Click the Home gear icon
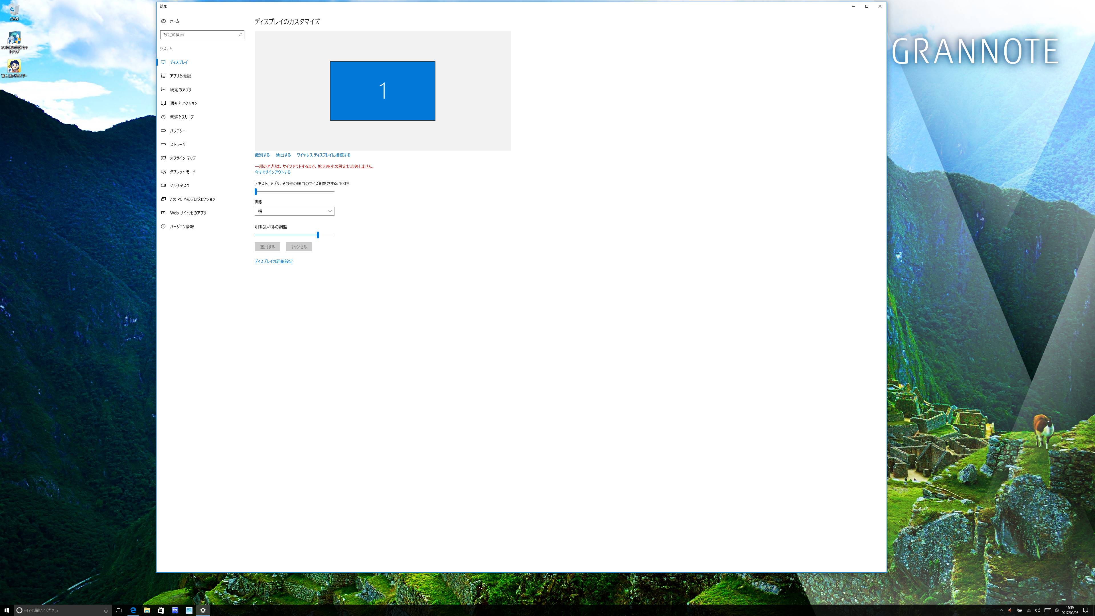Image resolution: width=1095 pixels, height=616 pixels. click(163, 21)
